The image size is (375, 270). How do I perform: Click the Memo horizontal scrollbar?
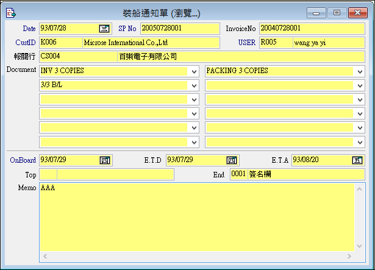pos(195,256)
